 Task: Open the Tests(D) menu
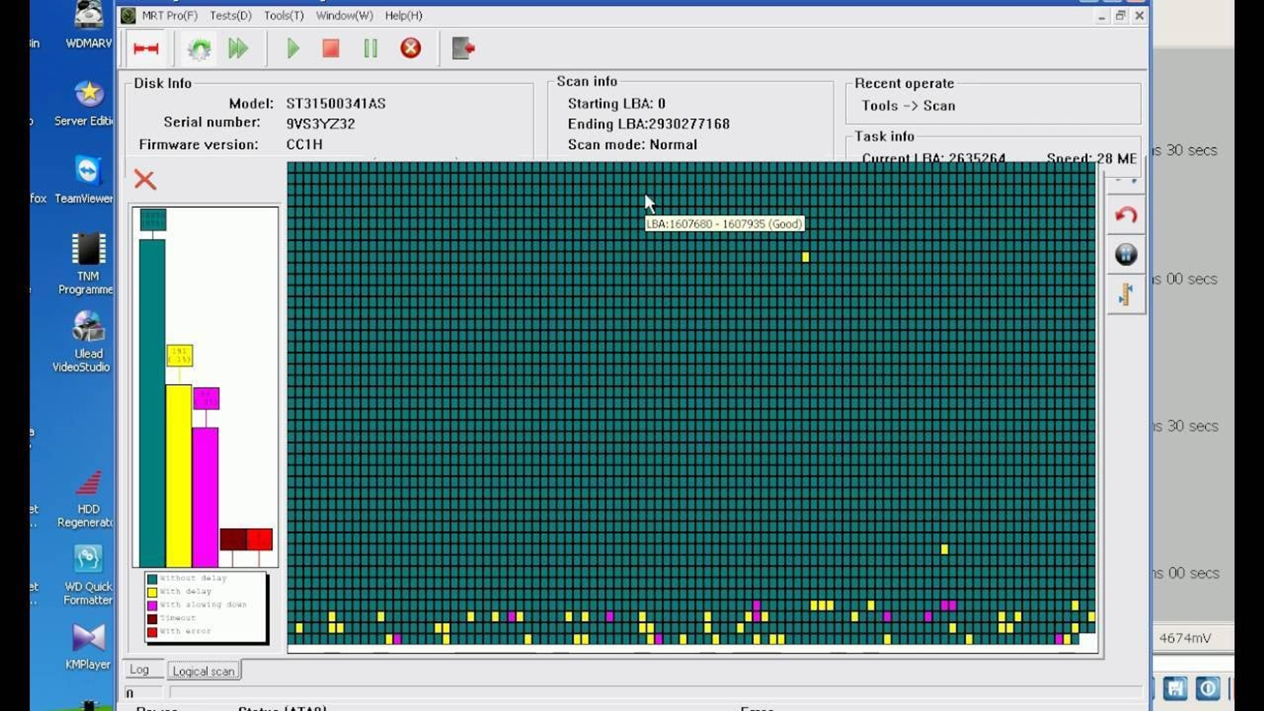click(231, 16)
